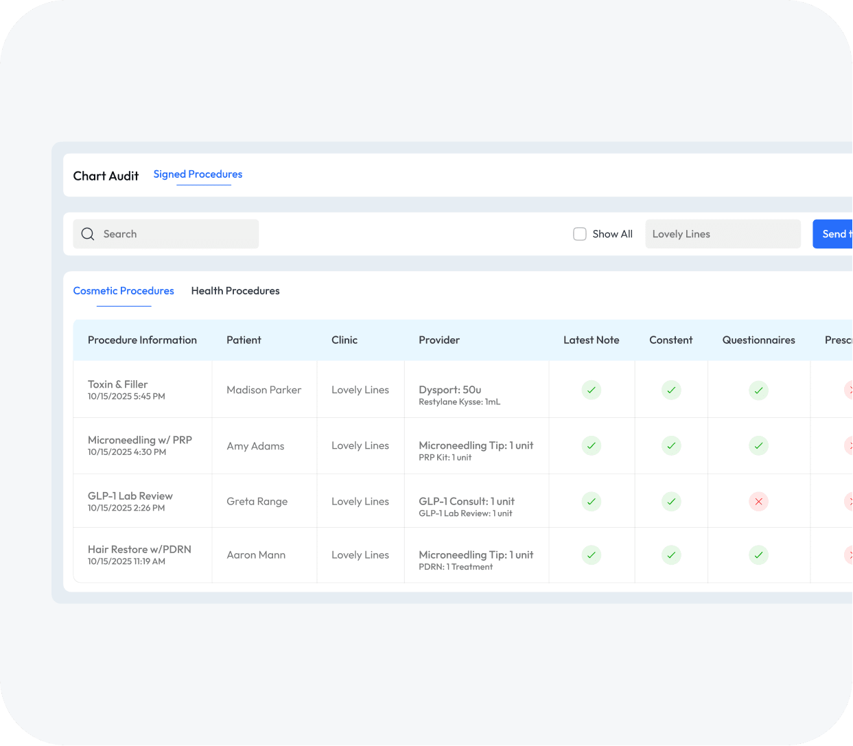This screenshot has height=746, width=853.
Task: Click into the Search input field
Action: click(175, 234)
